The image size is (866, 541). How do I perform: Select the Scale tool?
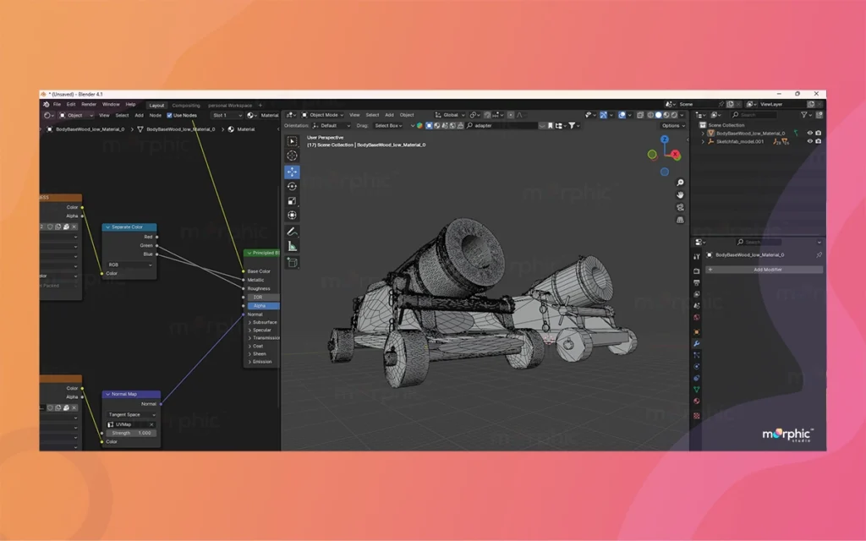click(292, 201)
